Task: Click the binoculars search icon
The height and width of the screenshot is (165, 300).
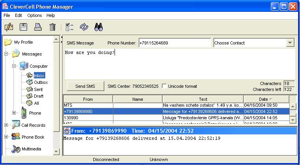Action: pos(98,27)
